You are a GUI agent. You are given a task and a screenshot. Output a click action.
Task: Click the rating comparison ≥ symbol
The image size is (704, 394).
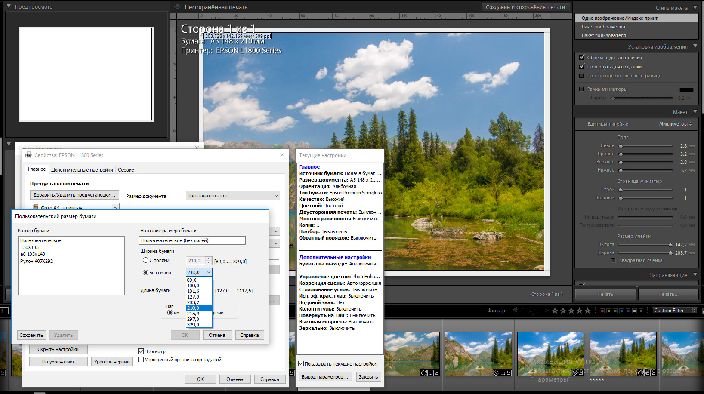(547, 311)
